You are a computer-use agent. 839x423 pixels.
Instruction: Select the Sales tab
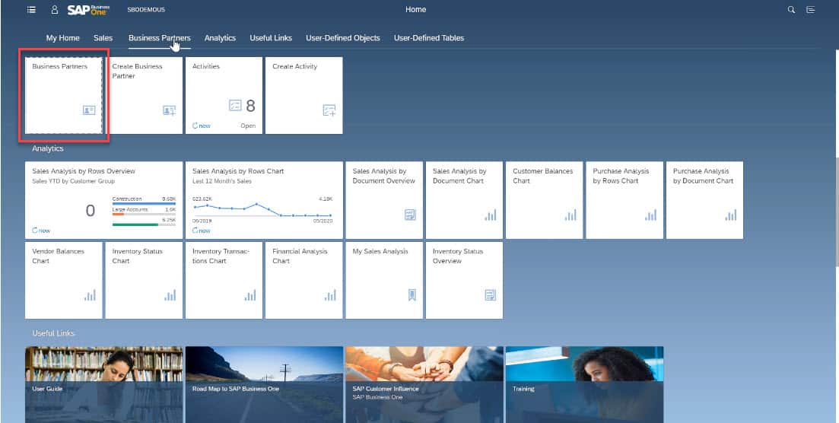(x=103, y=38)
